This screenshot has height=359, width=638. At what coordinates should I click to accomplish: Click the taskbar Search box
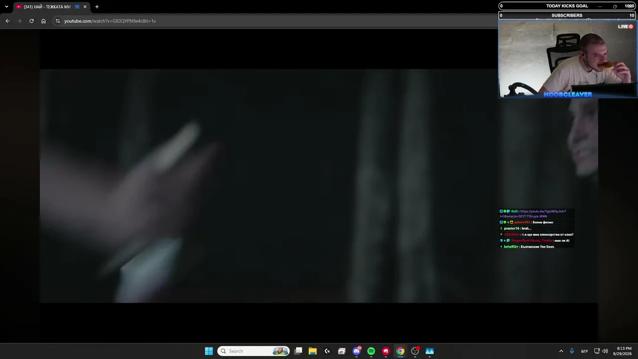tap(254, 351)
